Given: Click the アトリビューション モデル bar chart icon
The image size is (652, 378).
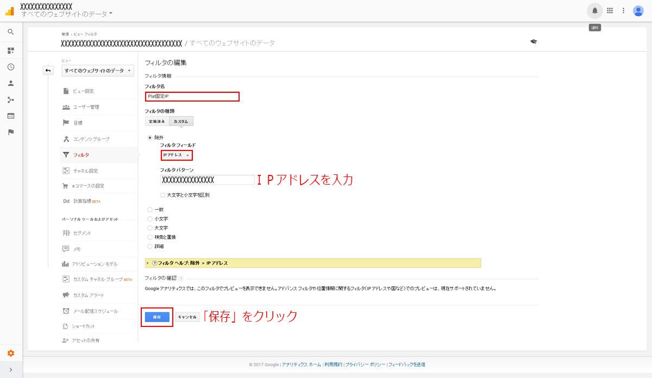Looking at the screenshot, I should pyautogui.click(x=66, y=264).
